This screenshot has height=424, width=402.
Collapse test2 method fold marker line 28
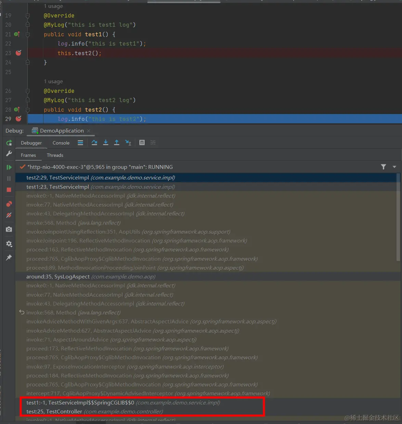click(28, 110)
